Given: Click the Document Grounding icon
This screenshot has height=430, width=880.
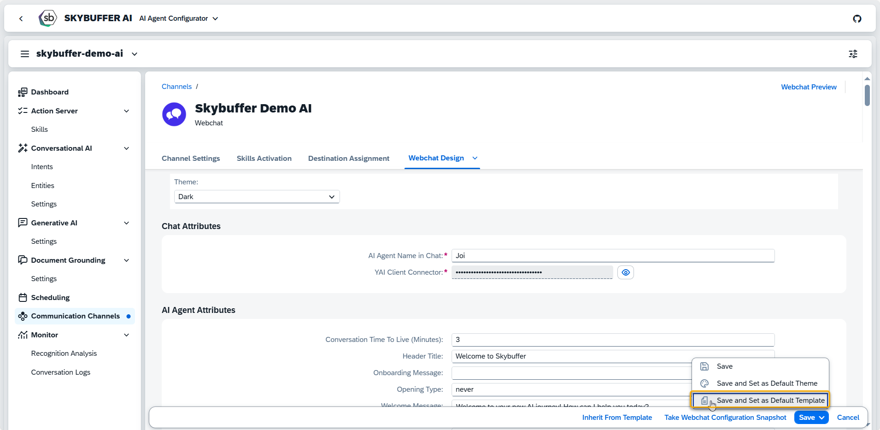Looking at the screenshot, I should click(23, 260).
